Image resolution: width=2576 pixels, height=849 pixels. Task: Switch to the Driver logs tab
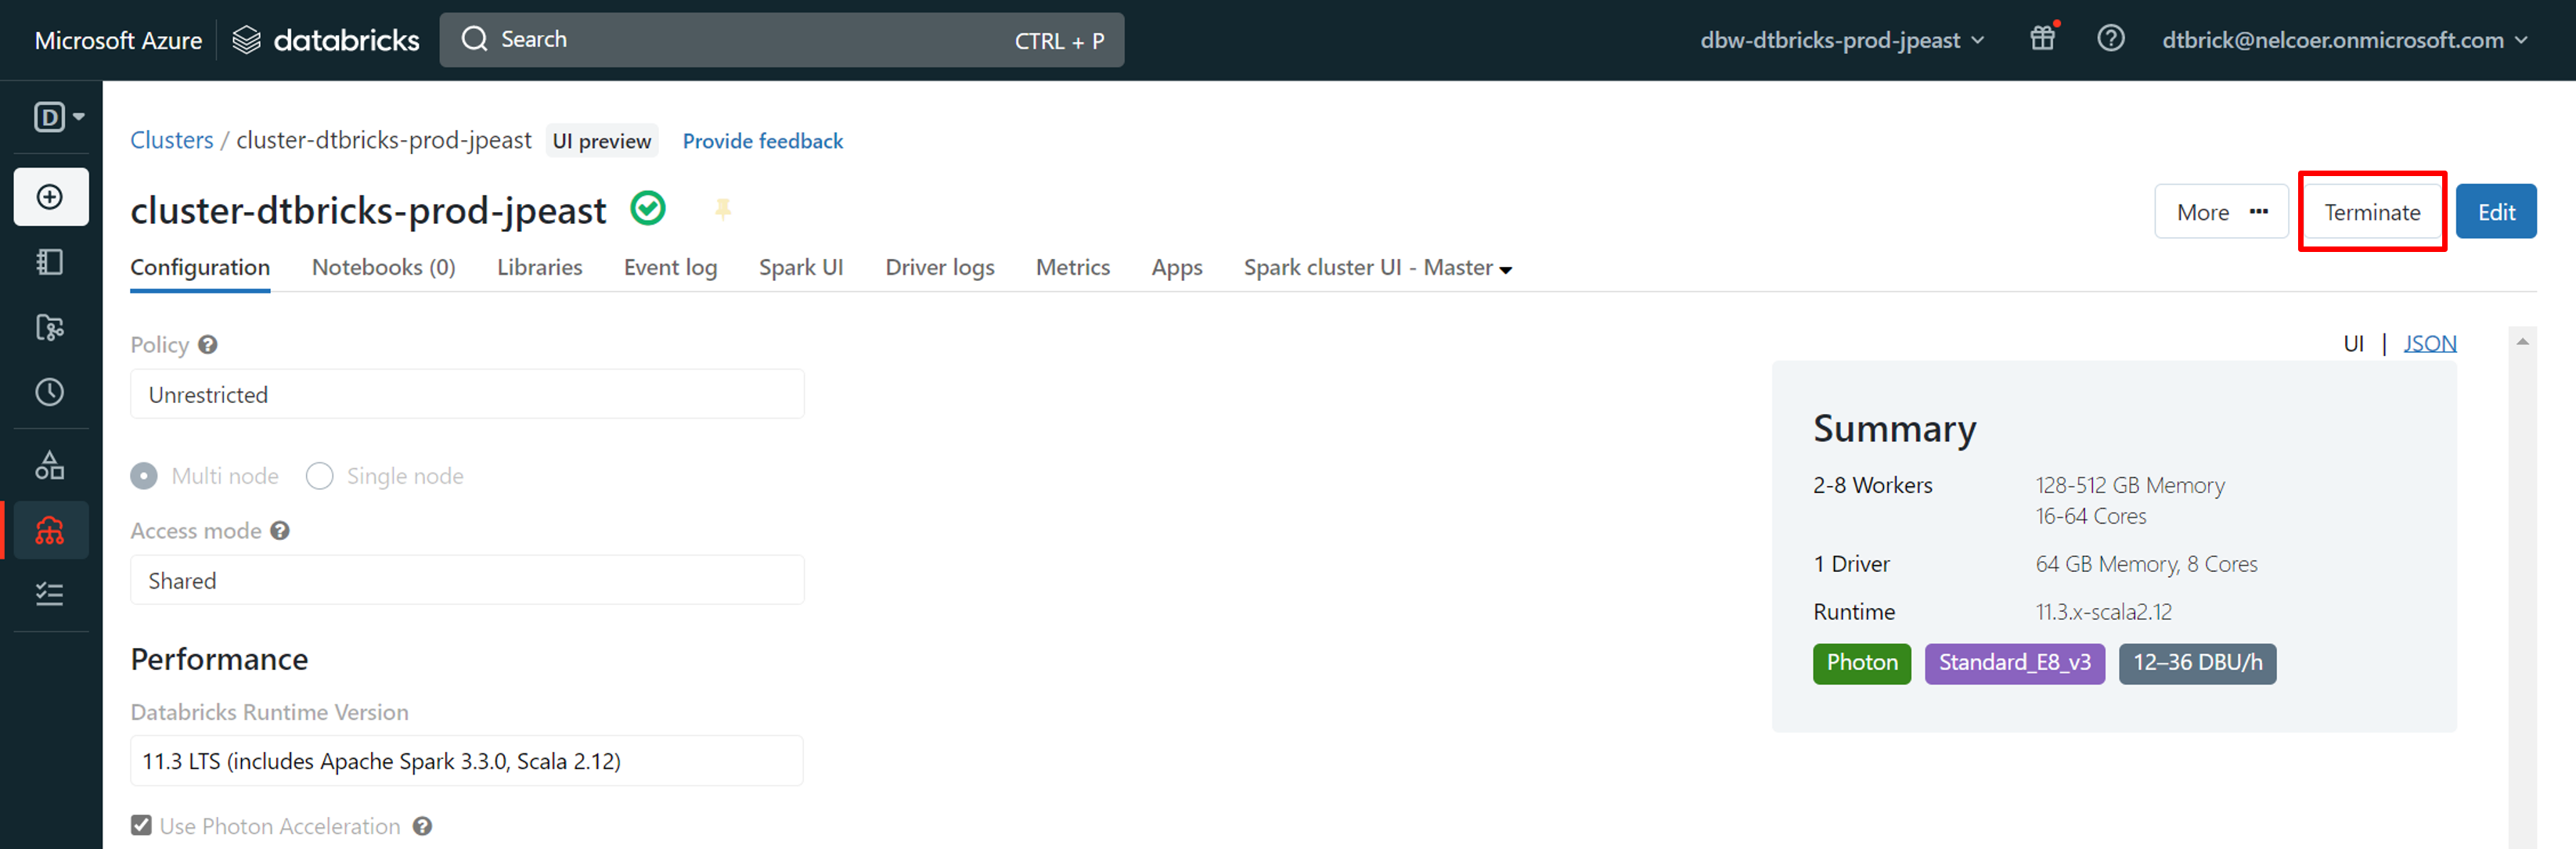pos(939,268)
